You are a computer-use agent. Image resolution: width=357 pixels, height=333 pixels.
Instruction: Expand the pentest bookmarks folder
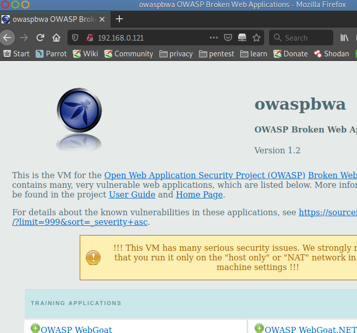tap(216, 54)
